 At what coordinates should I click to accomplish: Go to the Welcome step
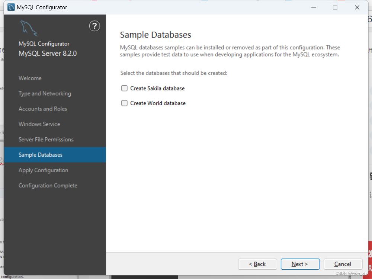click(x=30, y=78)
